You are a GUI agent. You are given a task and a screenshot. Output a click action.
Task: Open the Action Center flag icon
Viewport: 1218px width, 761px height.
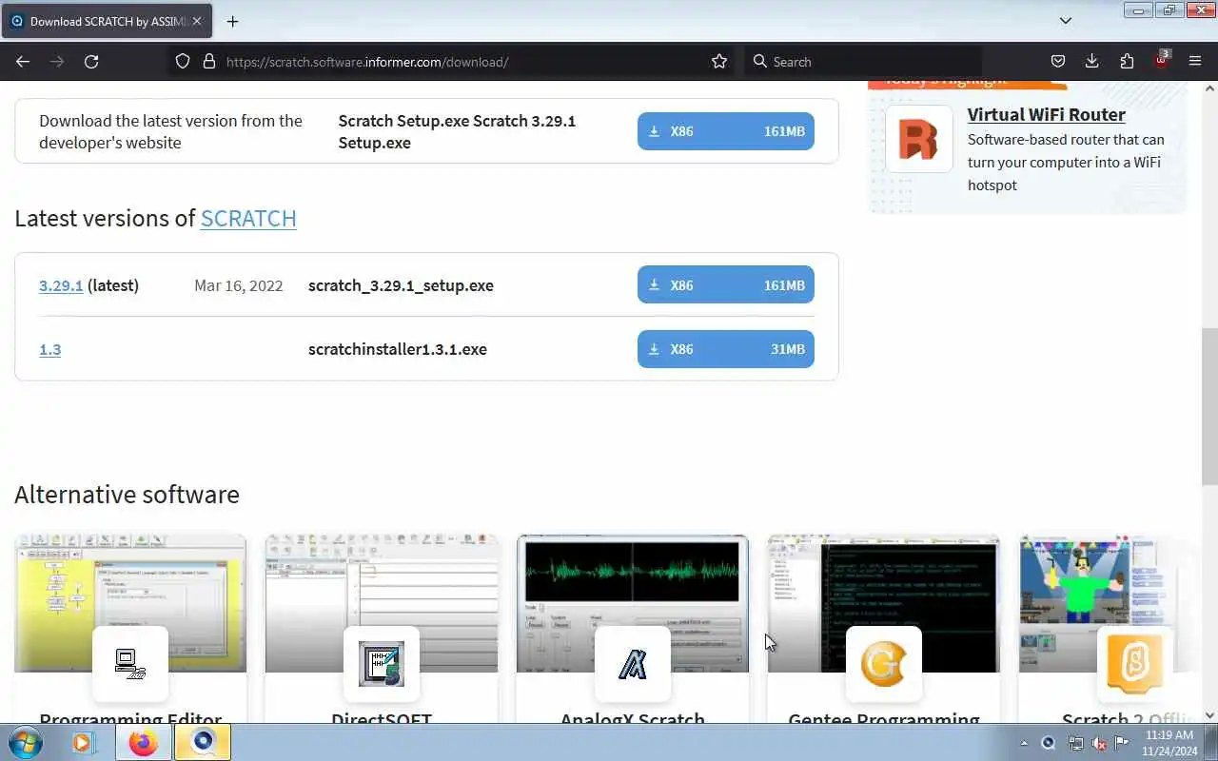1121,743
